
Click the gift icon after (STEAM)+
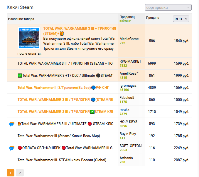[x=62, y=34]
